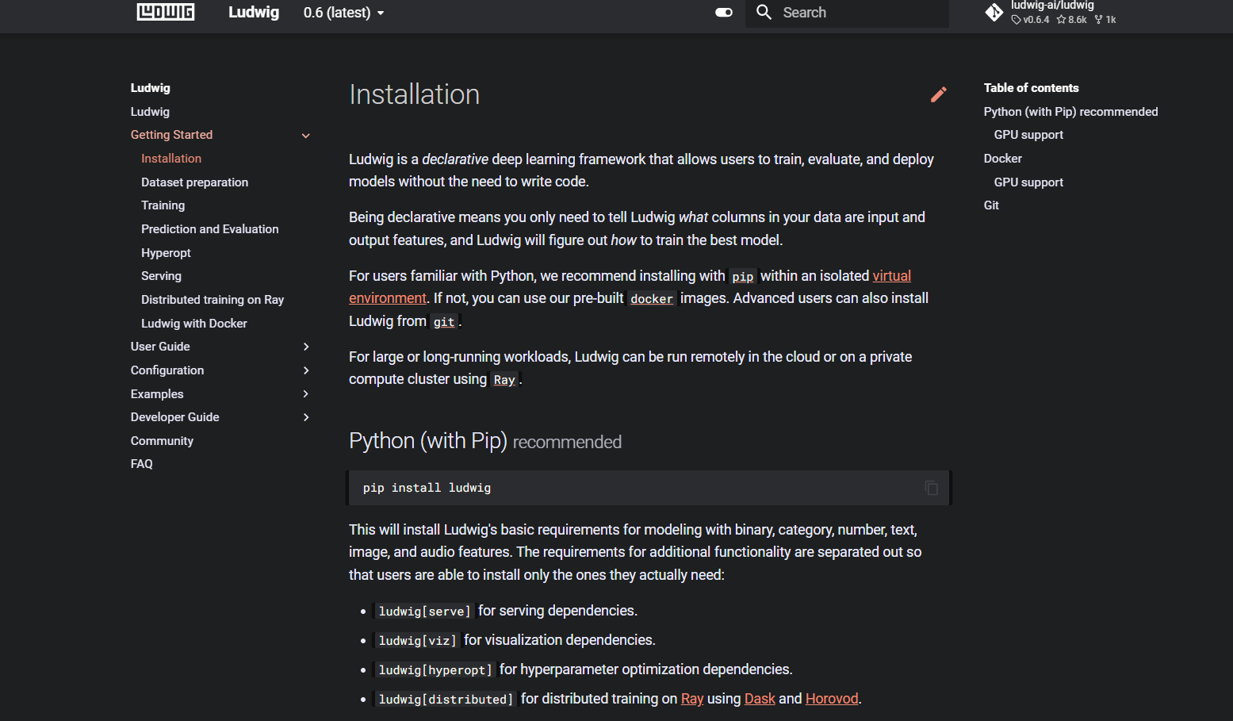Click the edit page pencil icon
This screenshot has height=721, width=1233.
[938, 95]
